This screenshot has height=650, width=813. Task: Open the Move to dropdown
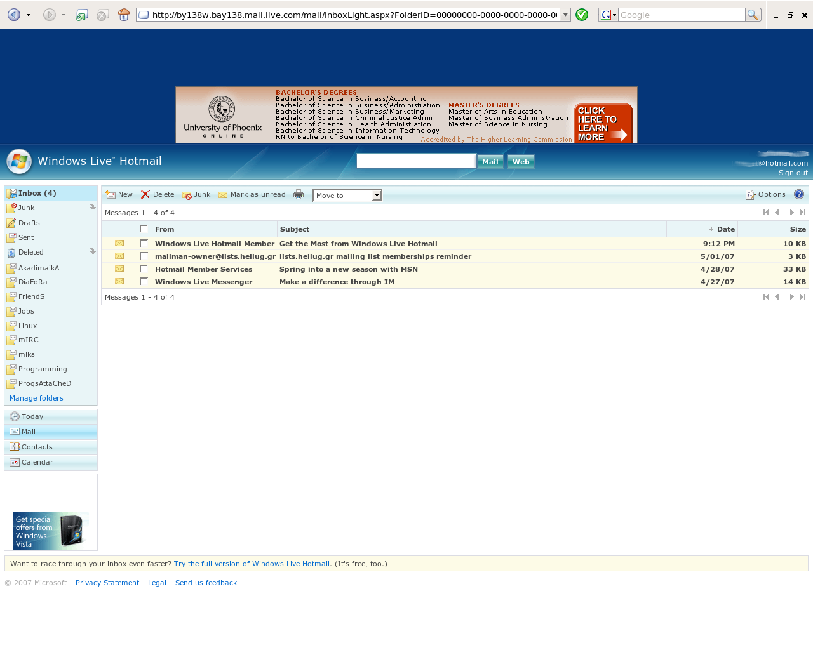pos(347,196)
